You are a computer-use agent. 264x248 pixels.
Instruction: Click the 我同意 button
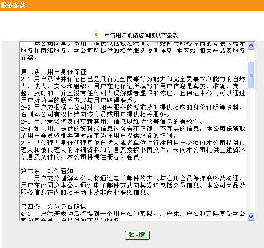click(x=137, y=235)
